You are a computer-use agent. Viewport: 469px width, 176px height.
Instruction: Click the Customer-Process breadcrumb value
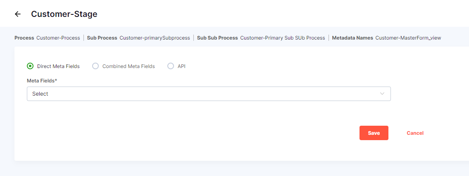tap(58, 38)
